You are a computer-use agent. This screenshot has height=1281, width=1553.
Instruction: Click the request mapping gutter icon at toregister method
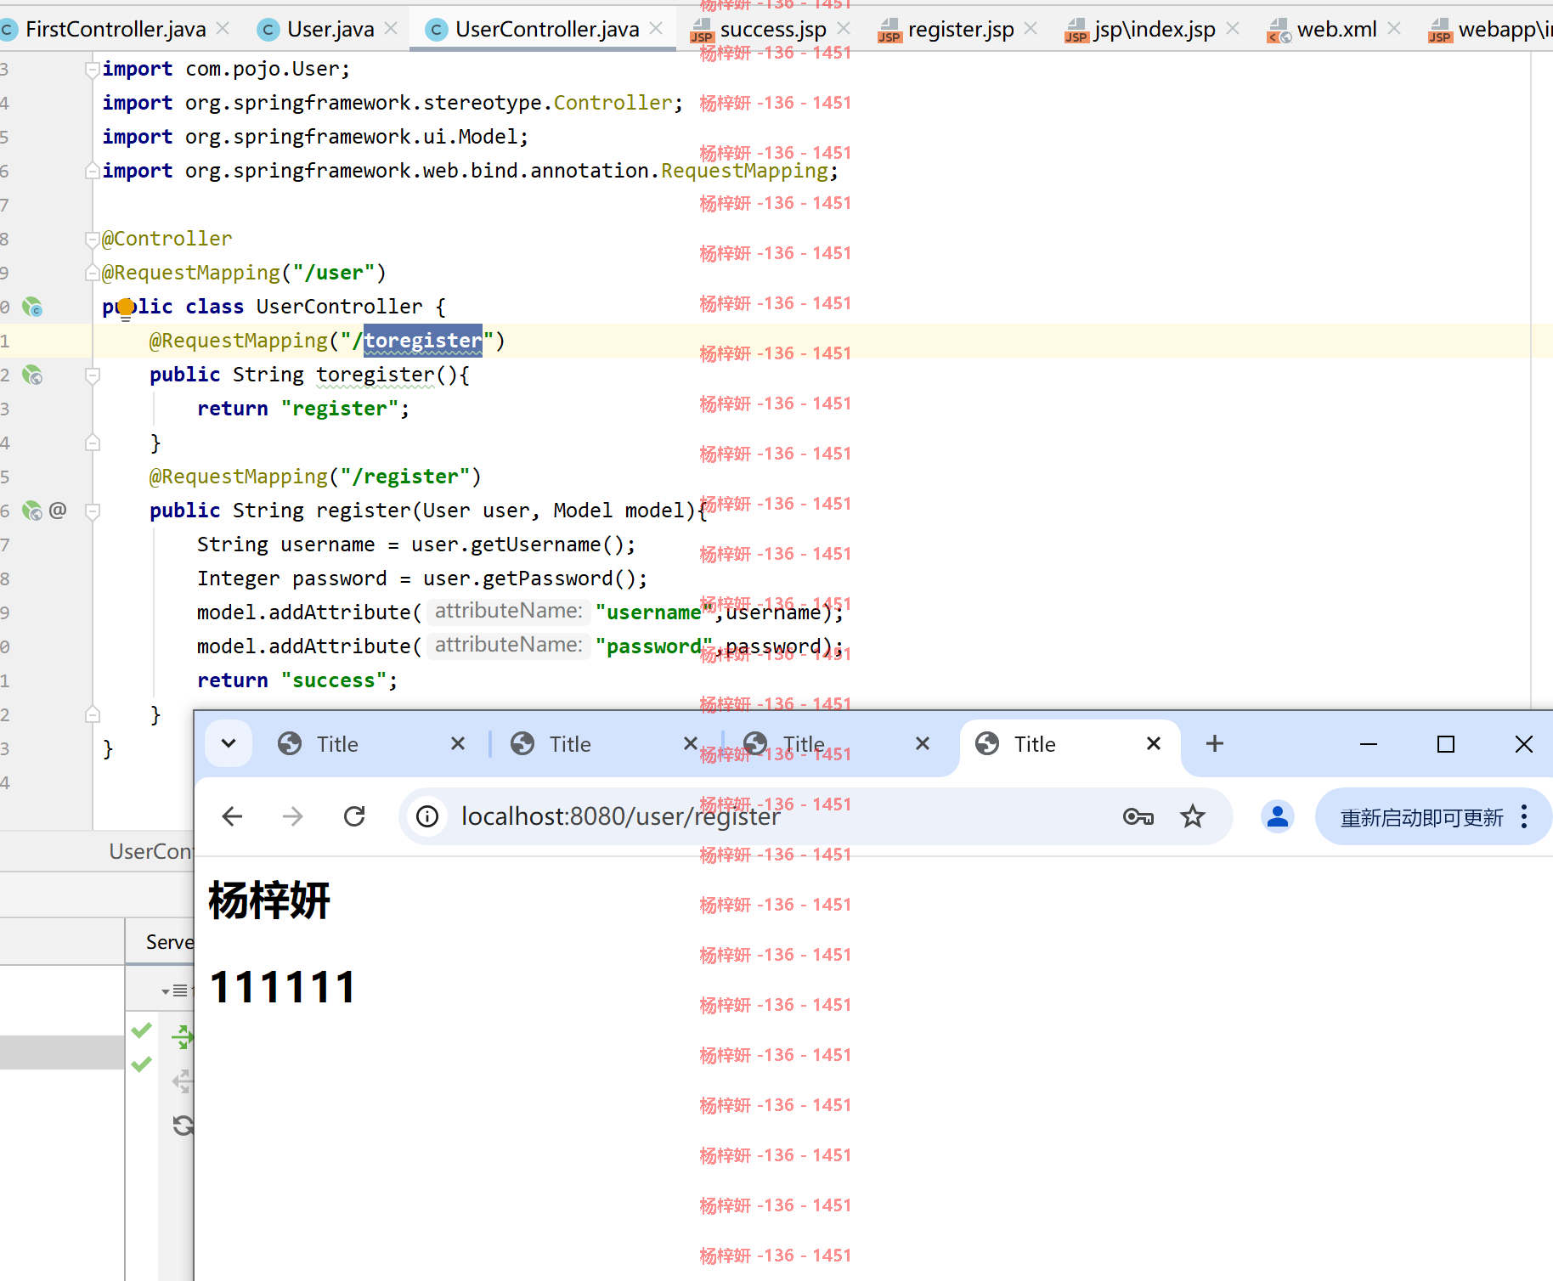[32, 375]
